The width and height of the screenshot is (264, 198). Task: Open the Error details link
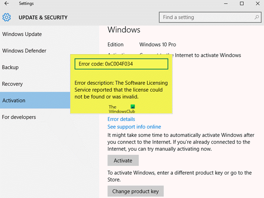coord(121,119)
